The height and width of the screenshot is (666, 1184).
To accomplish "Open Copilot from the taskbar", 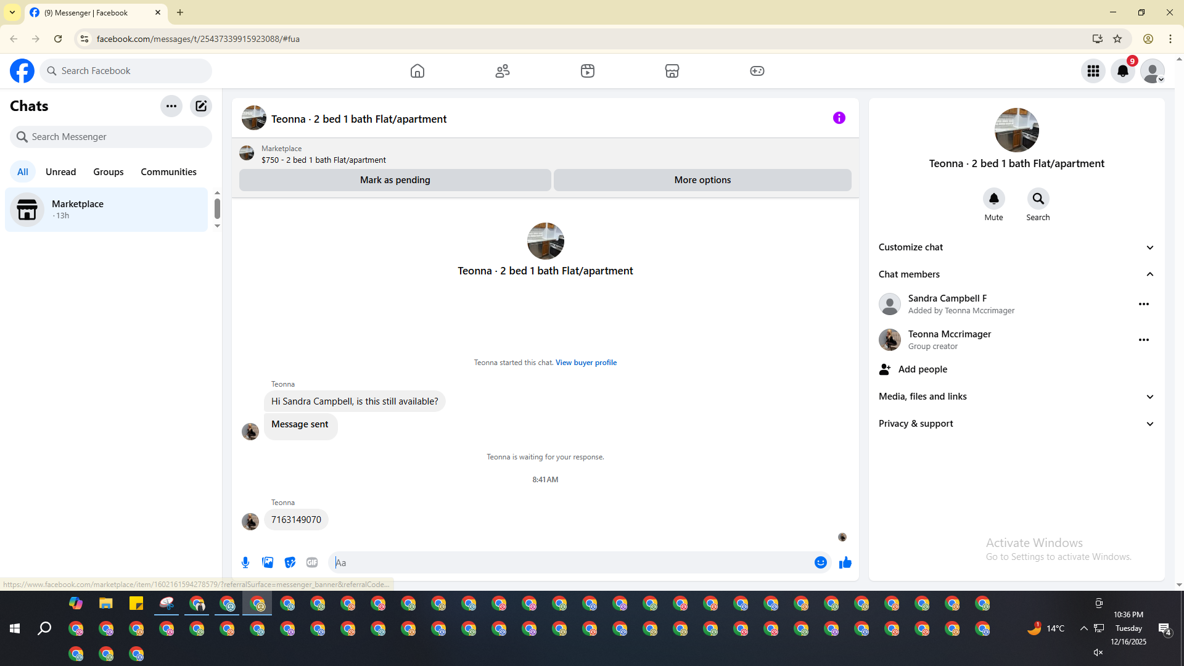I will point(76,603).
